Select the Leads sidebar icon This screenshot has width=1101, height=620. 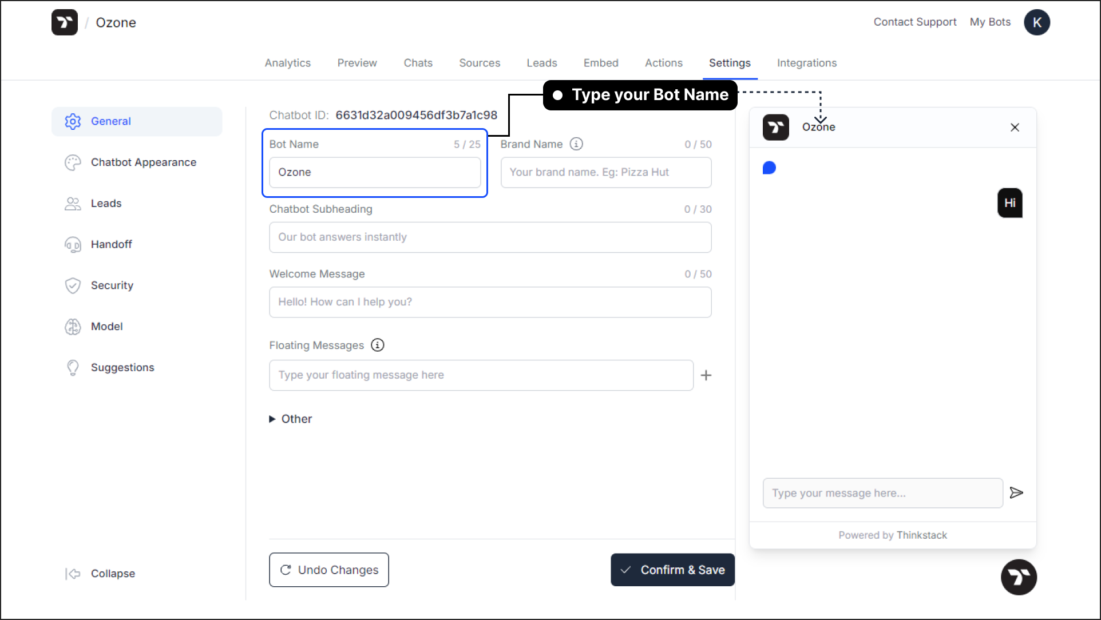(73, 202)
